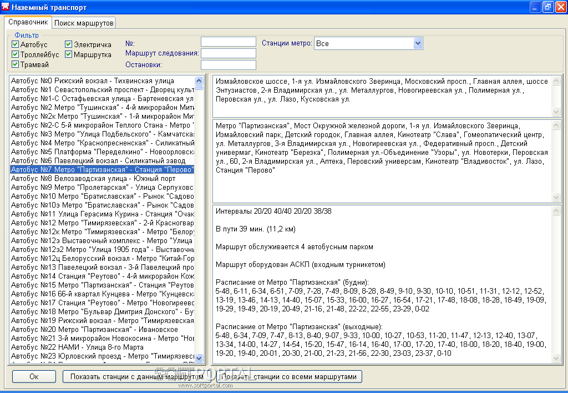568x393 pixels.
Task: Switch to the Поиск маршрутов tab
Action: 84,23
